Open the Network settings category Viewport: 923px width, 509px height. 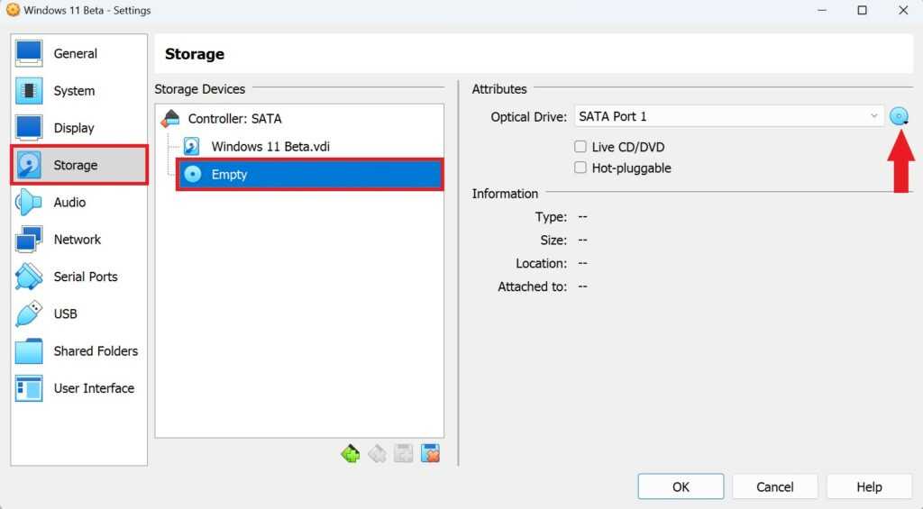[x=77, y=240]
